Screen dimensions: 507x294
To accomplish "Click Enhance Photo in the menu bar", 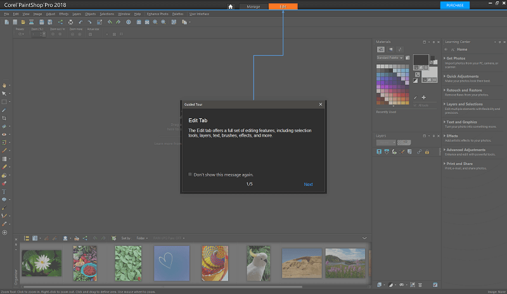I will point(157,14).
